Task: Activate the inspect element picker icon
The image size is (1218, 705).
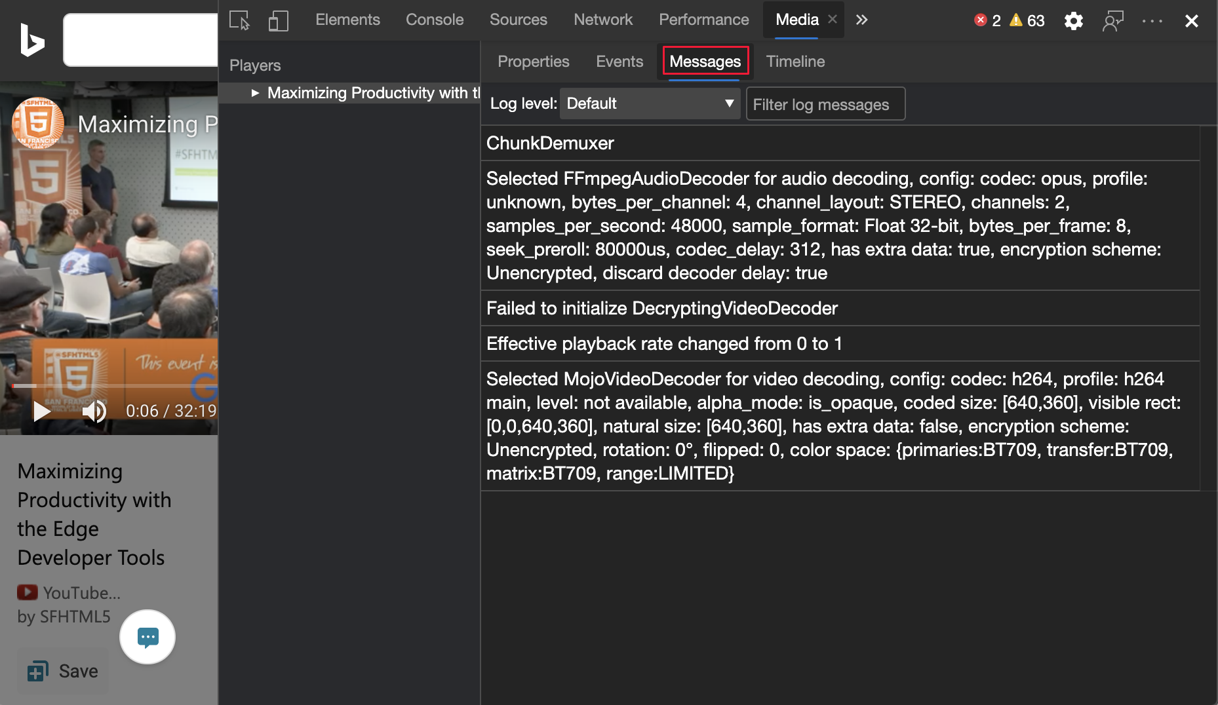Action: point(239,20)
